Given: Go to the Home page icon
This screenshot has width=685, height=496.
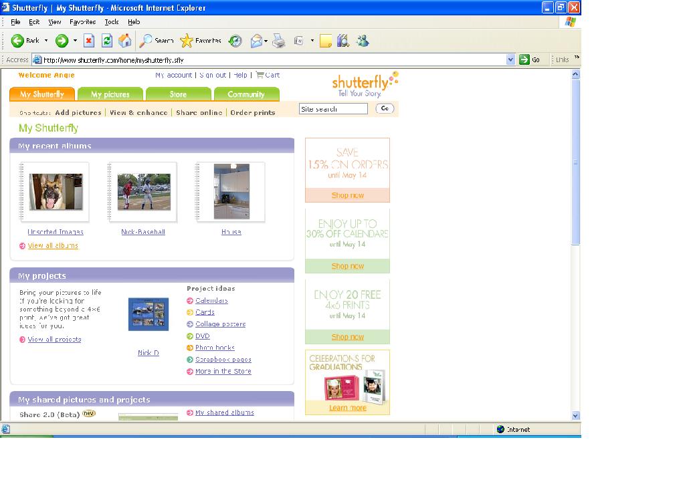Looking at the screenshot, I should (x=125, y=41).
